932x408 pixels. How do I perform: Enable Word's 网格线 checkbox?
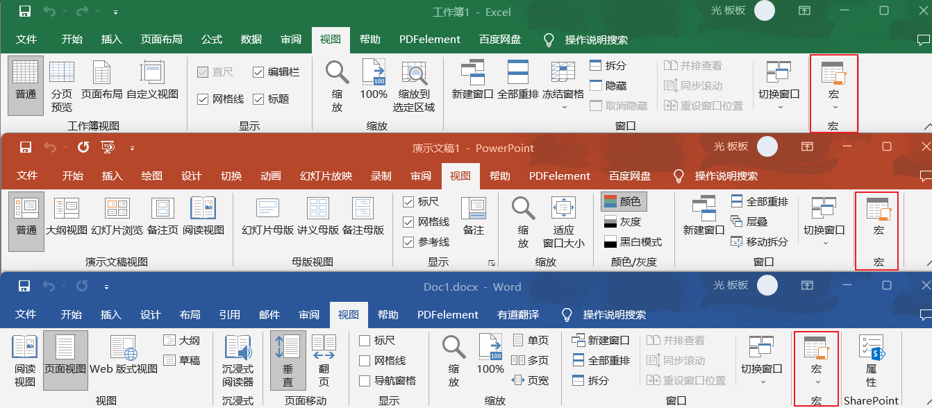[365, 361]
